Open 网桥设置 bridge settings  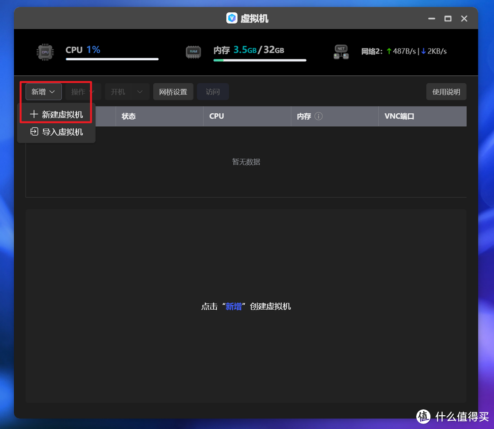[173, 92]
